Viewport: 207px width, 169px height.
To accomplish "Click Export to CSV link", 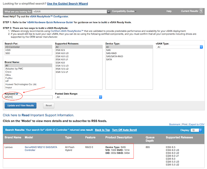I will 197,124.
